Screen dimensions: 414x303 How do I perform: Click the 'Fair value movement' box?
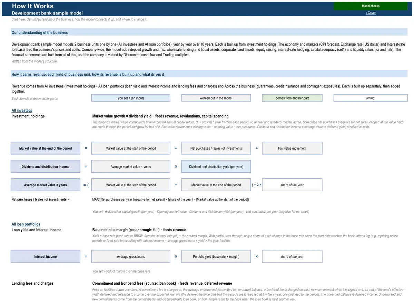[x=292, y=148]
